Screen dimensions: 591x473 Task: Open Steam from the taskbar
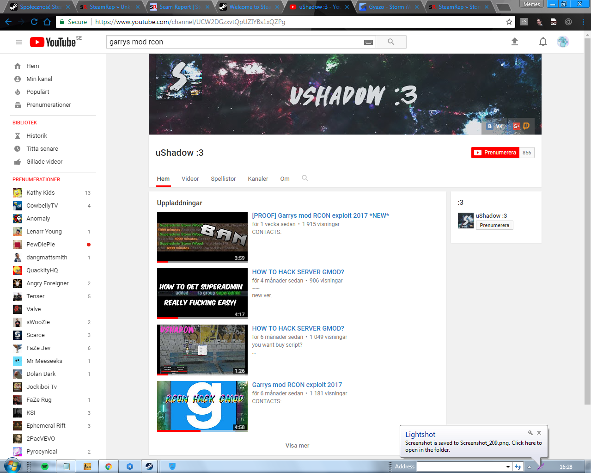(x=149, y=467)
